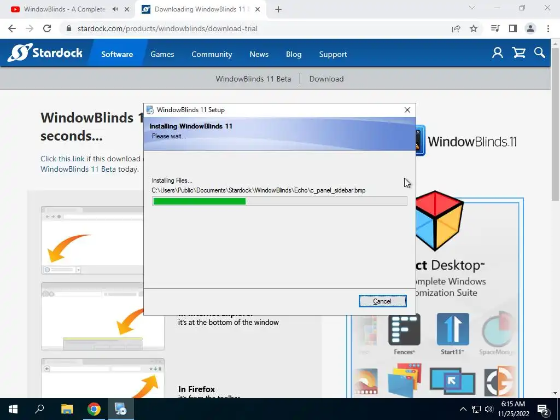This screenshot has width=560, height=420.
Task: Open the notification center icon
Action: coord(543,409)
